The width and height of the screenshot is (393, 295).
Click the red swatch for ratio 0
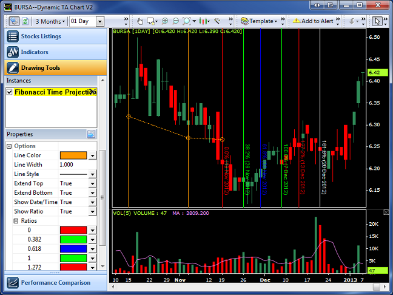point(73,230)
